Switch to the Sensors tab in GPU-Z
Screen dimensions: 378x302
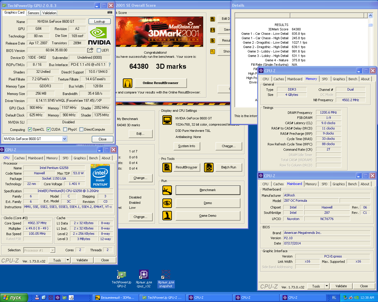pos(33,13)
